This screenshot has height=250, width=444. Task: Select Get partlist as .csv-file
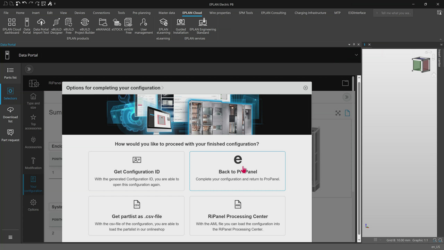136,216
